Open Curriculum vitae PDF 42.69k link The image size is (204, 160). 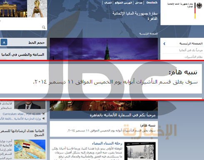click(22, 114)
